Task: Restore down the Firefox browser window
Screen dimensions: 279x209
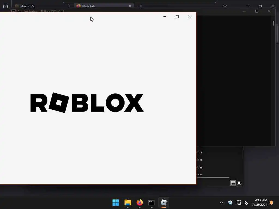Action: point(260,6)
